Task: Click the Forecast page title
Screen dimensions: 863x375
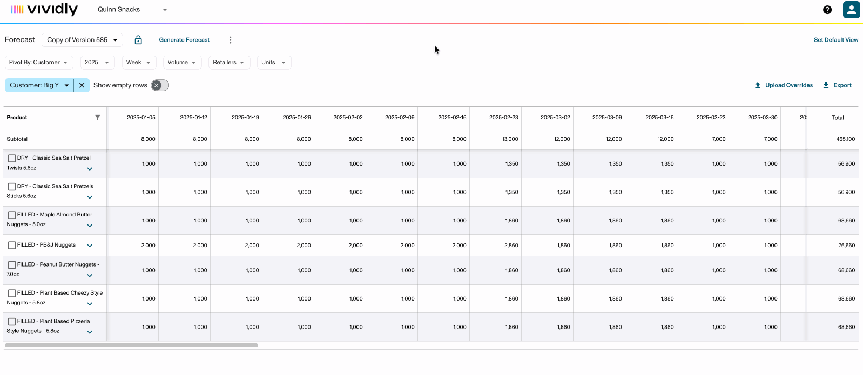Action: [x=20, y=40]
